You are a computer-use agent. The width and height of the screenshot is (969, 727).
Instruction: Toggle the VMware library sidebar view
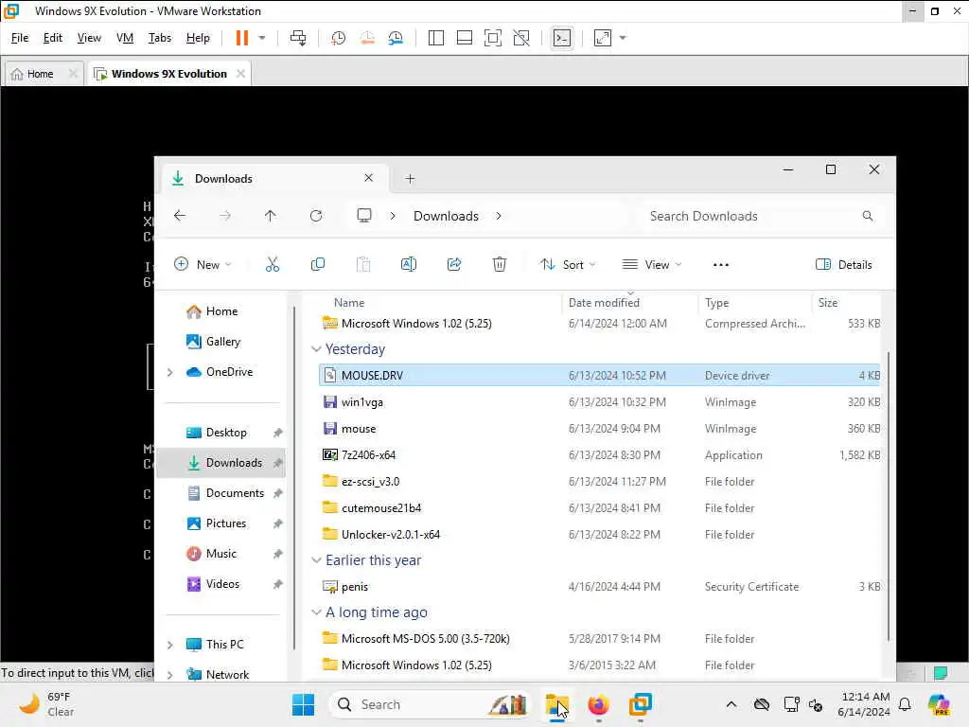pyautogui.click(x=435, y=38)
